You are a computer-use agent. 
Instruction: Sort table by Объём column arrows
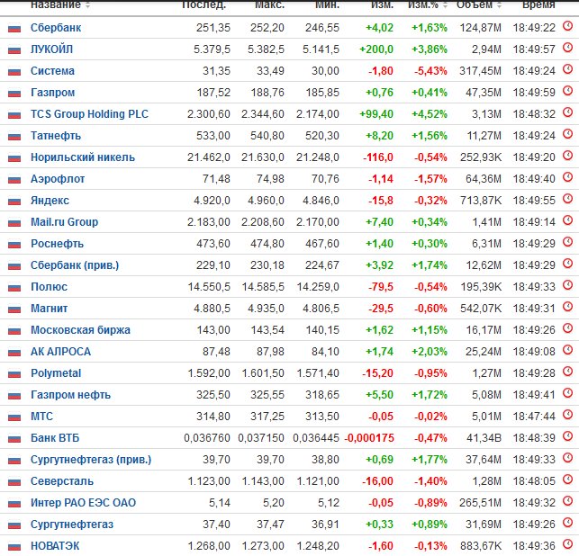[x=499, y=4]
